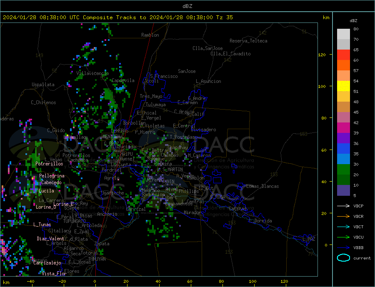Viewport: 375px width, 287px height.
Task: Click the VBBB legend label
Action: pyautogui.click(x=358, y=247)
